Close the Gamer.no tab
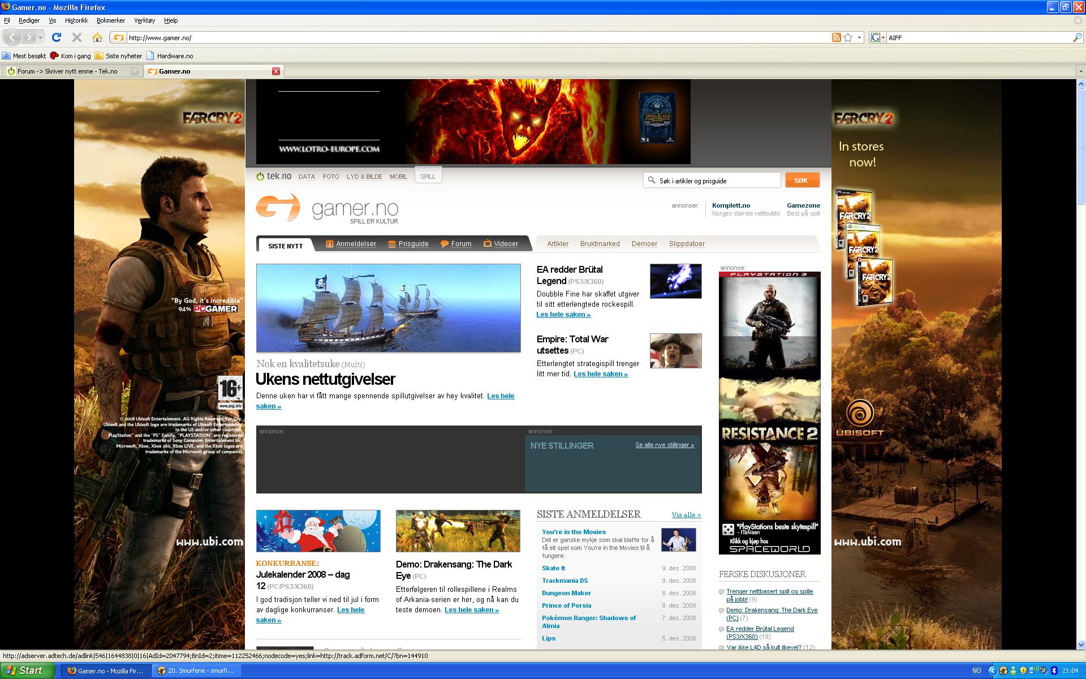Image resolution: width=1086 pixels, height=679 pixels. click(x=276, y=71)
